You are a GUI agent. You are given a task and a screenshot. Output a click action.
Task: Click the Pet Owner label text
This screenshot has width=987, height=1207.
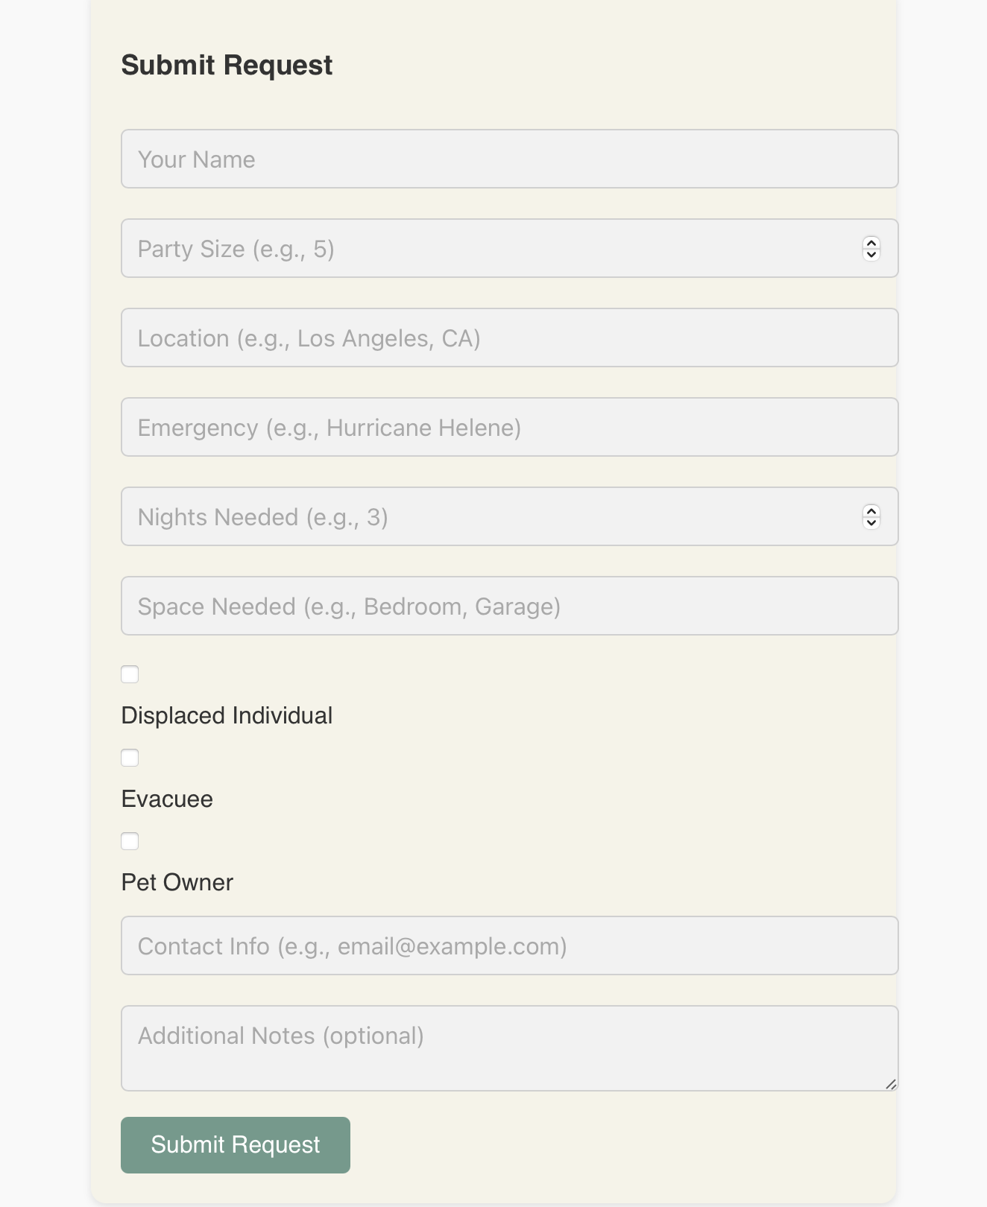pos(177,882)
